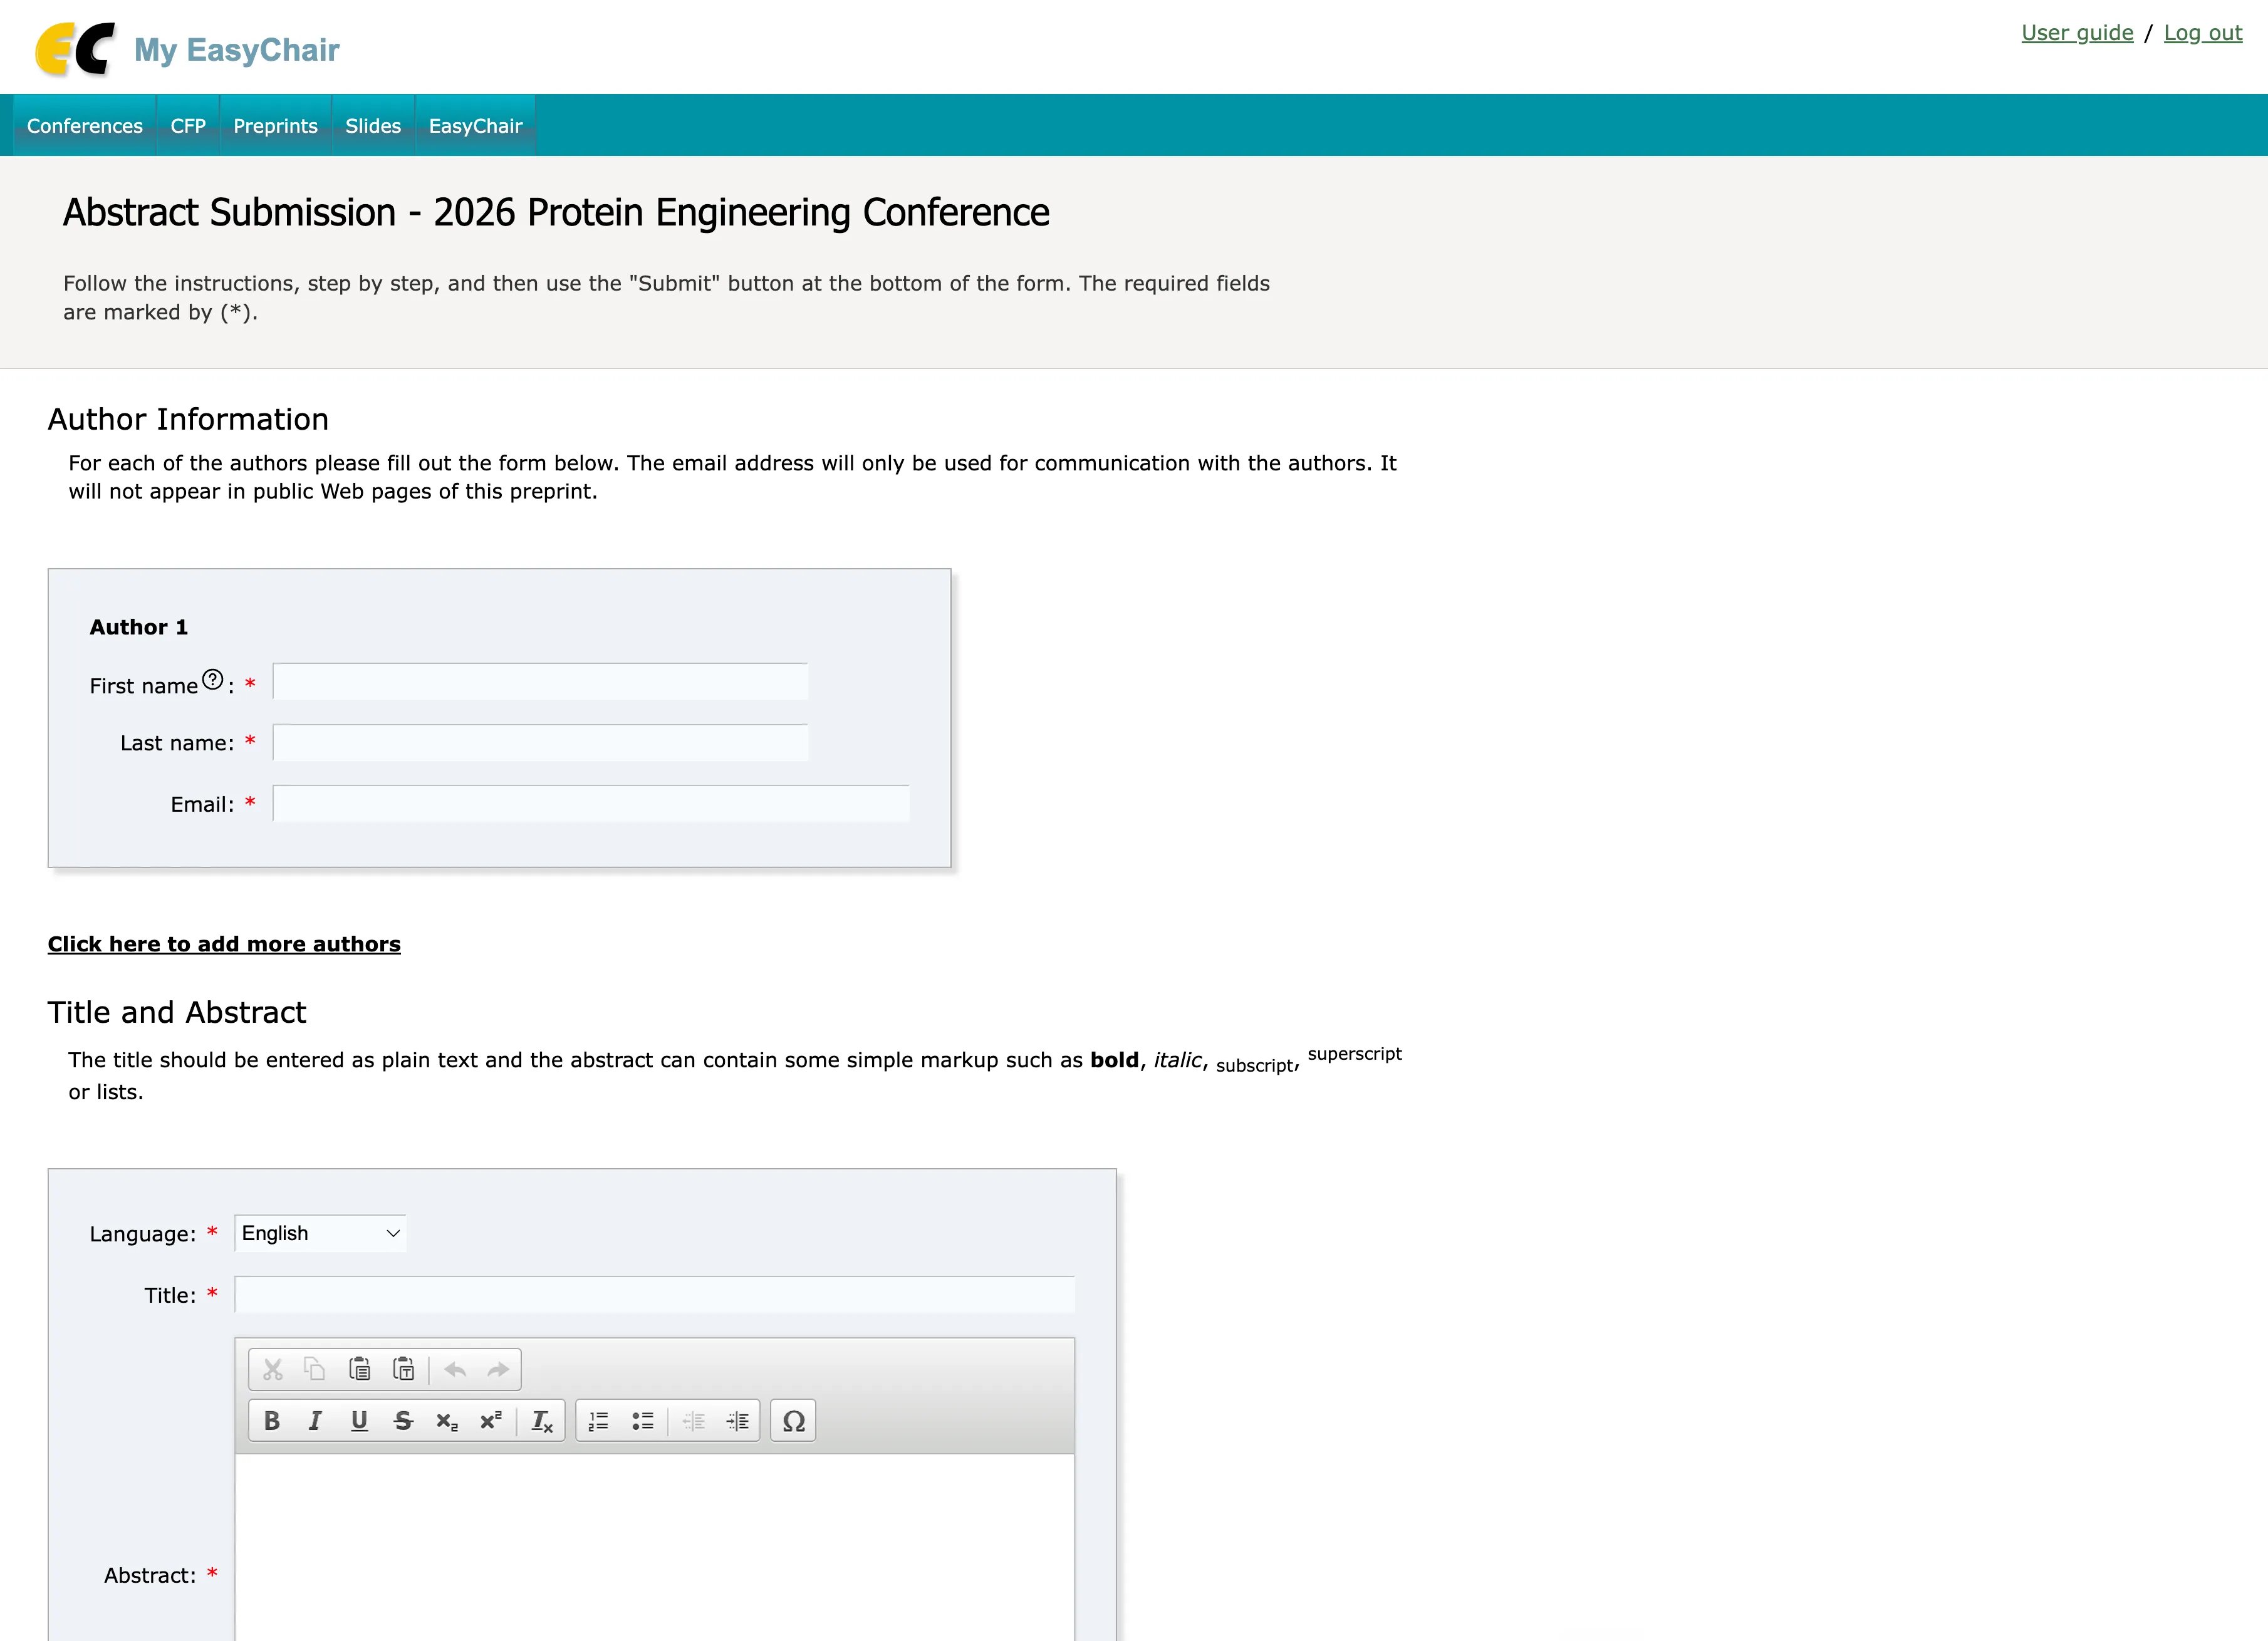Focus the First name input field

tap(540, 682)
